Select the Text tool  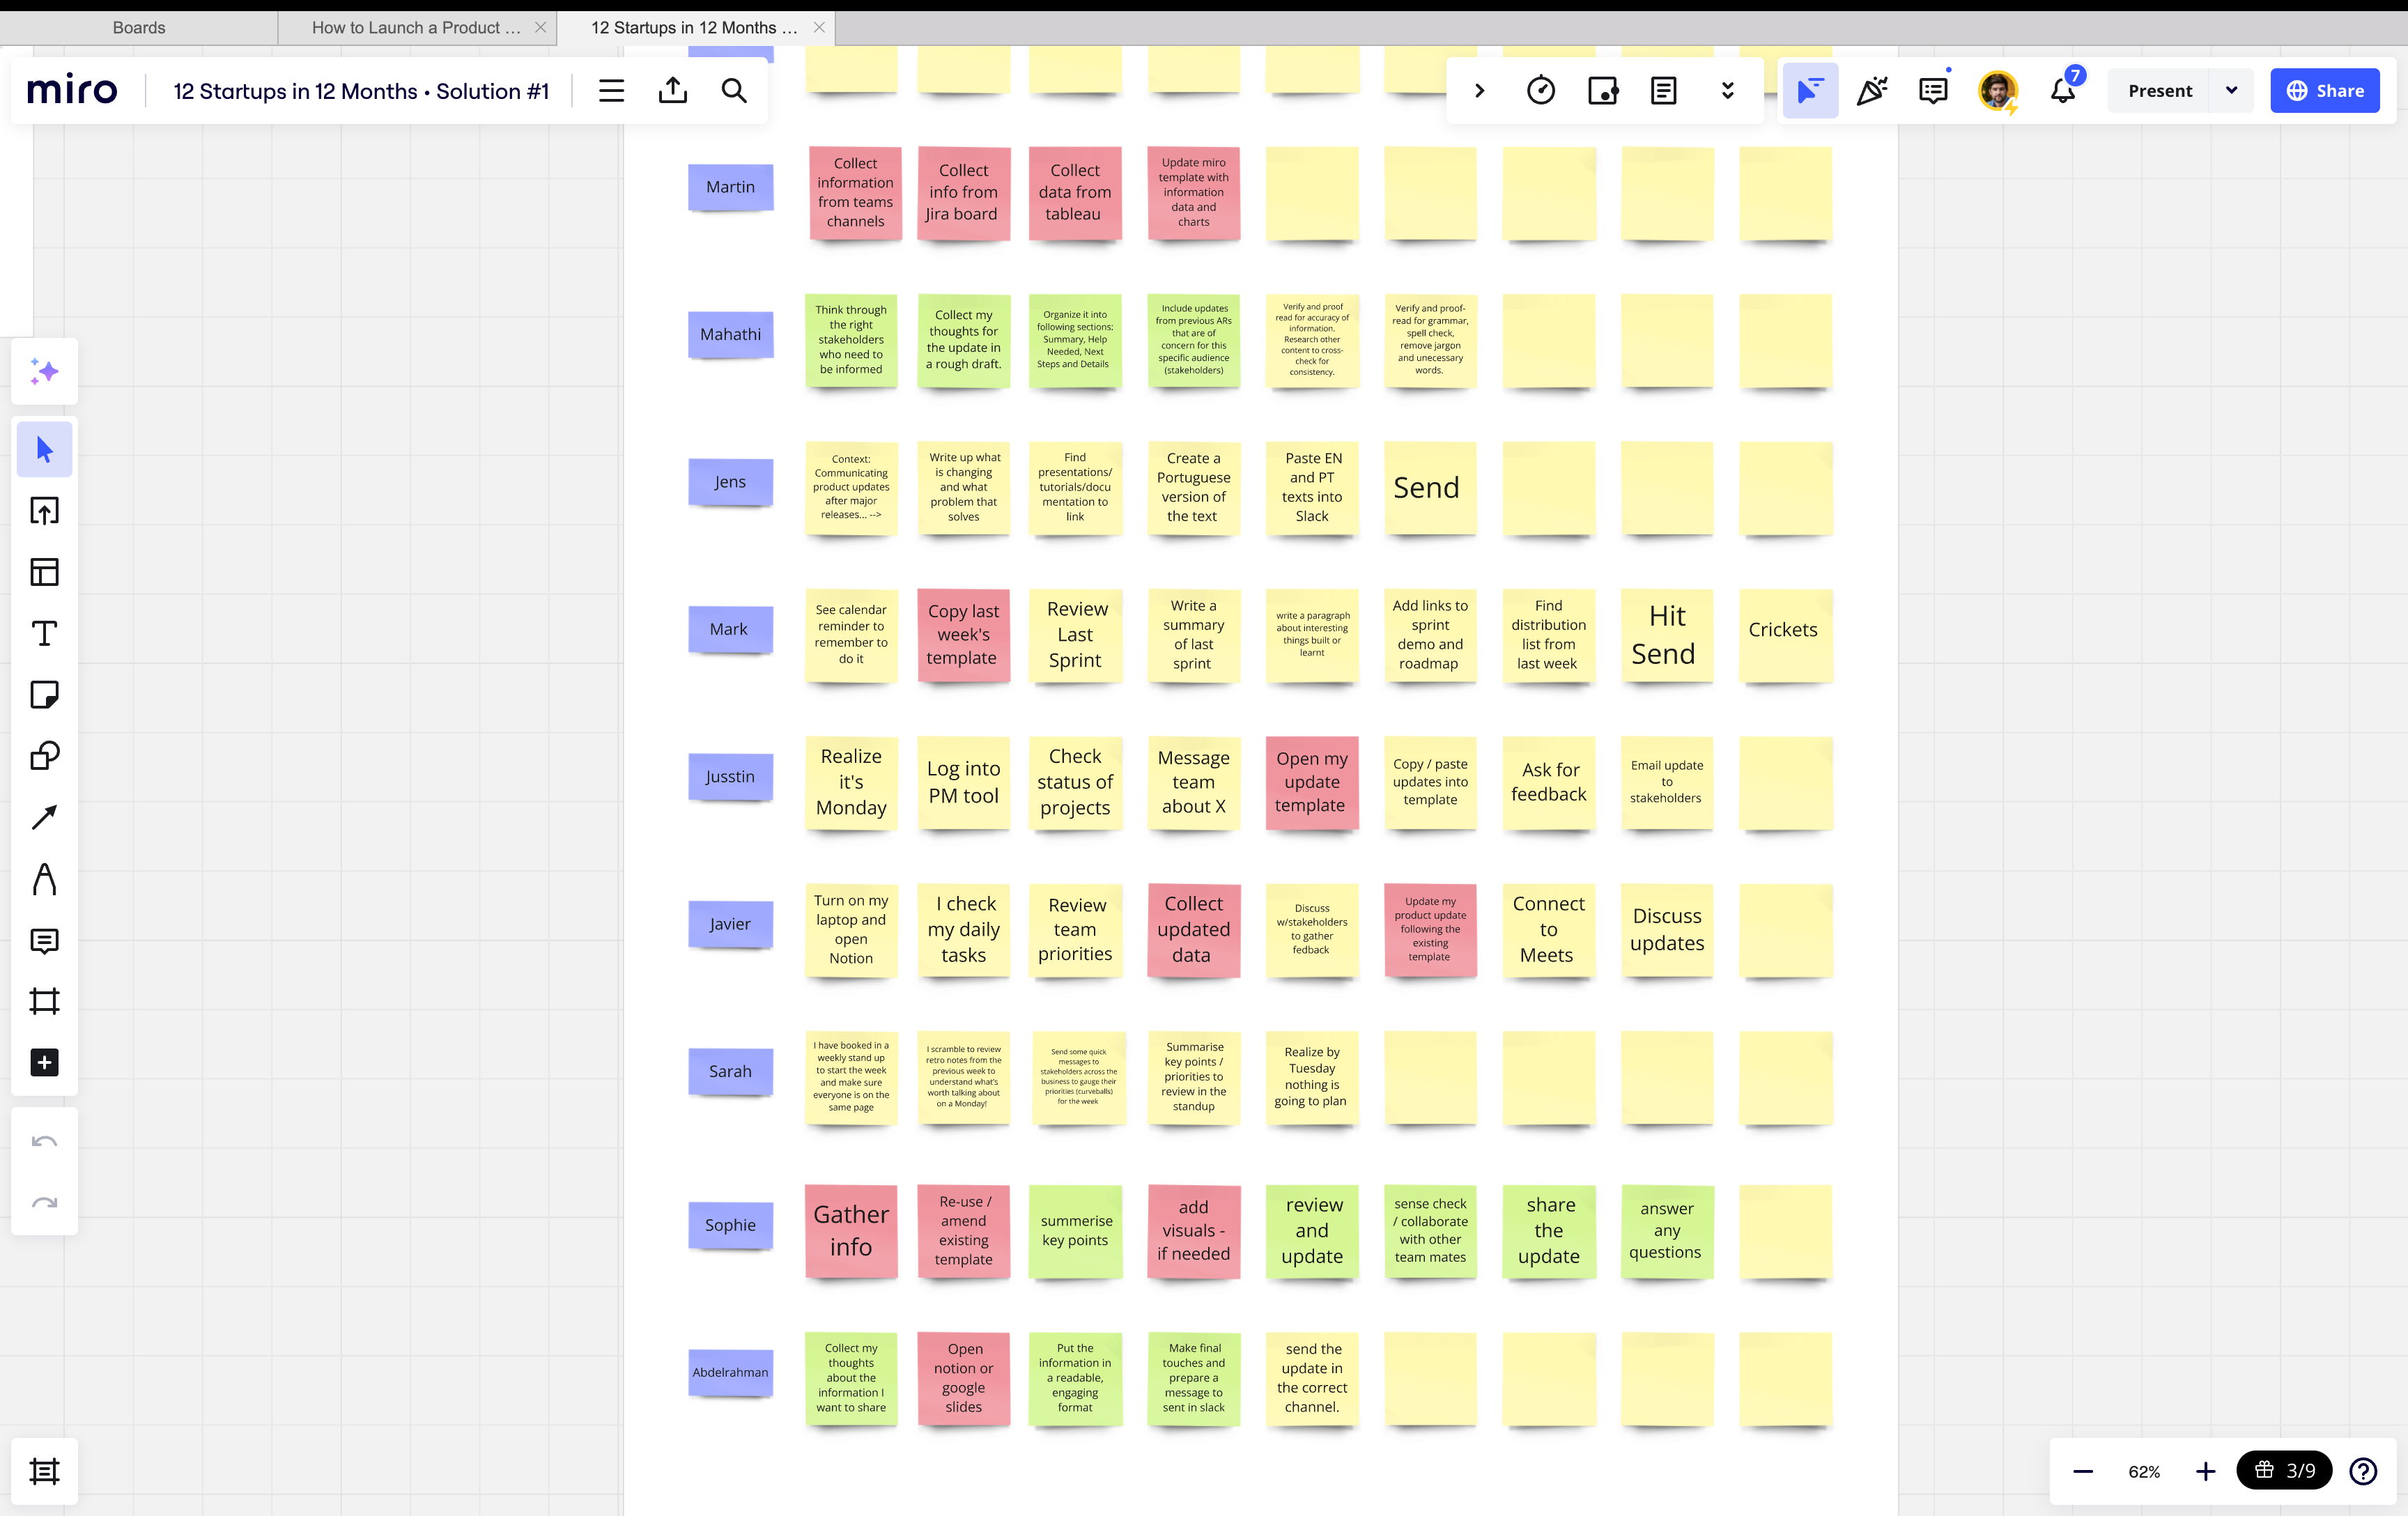click(x=44, y=634)
